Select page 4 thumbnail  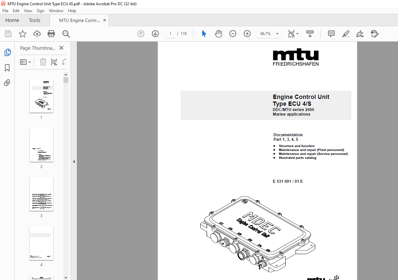41,243
